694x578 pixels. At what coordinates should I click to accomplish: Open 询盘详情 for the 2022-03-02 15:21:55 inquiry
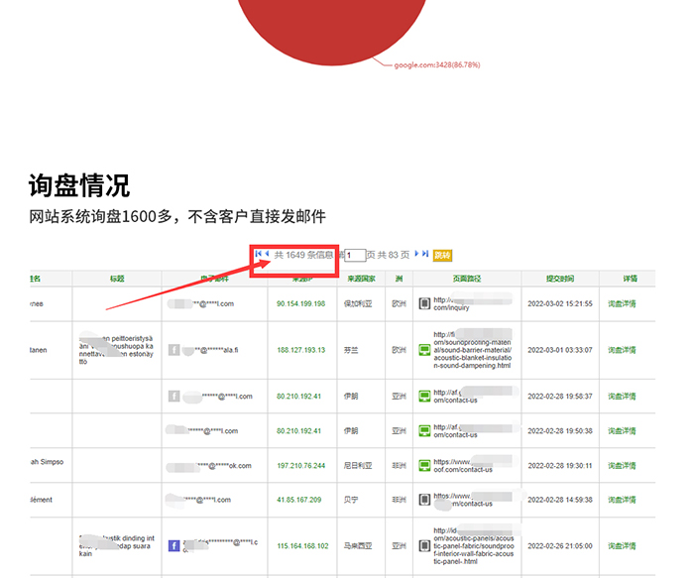622,303
